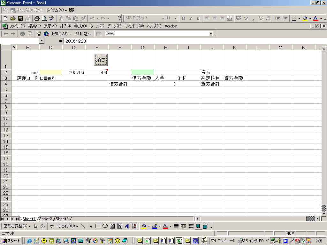Screen dimensions: 327x245
Task: Open Print Preview from standard toolbar
Action: point(44,18)
